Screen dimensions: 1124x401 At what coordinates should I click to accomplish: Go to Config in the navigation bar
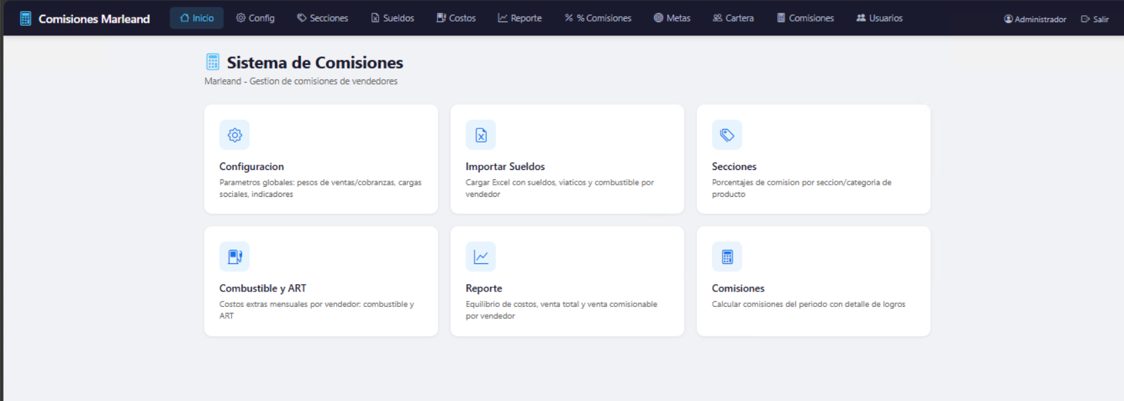(x=255, y=18)
